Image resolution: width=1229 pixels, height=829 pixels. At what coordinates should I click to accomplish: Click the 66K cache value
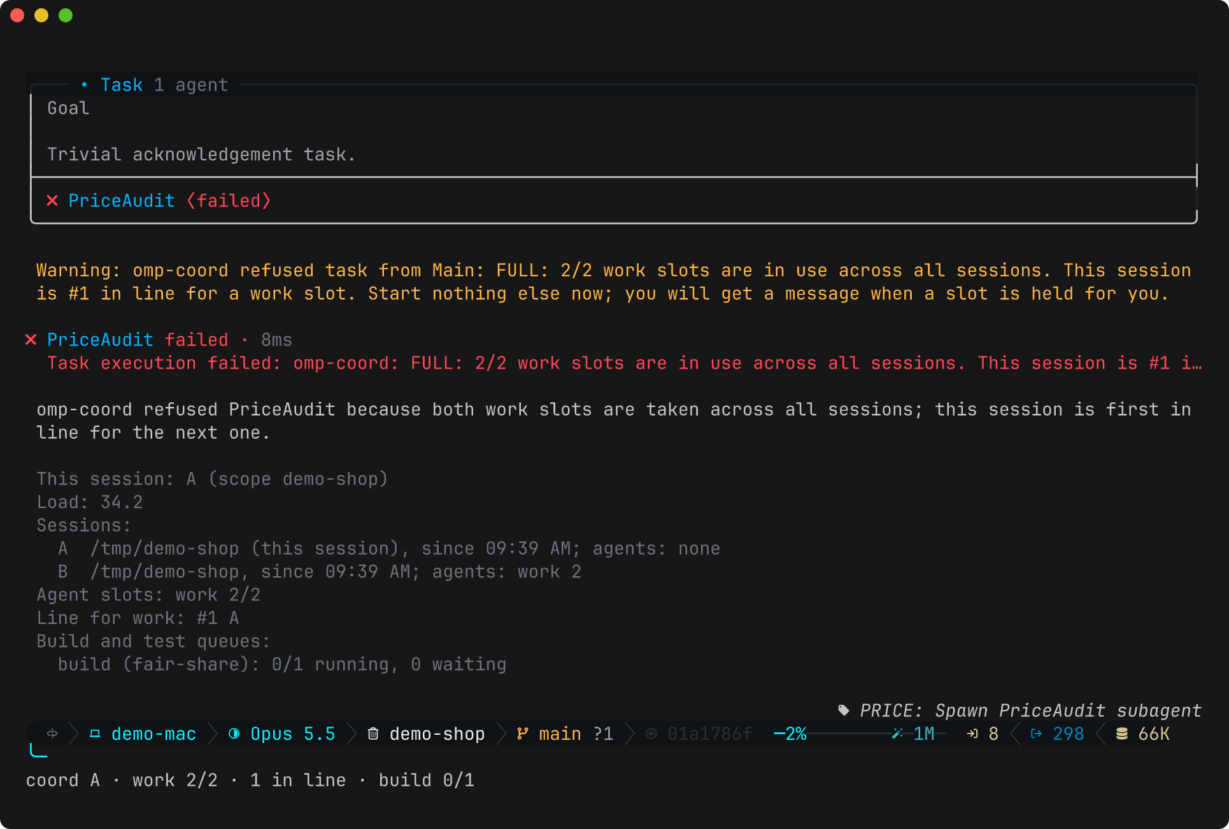pyautogui.click(x=1154, y=733)
